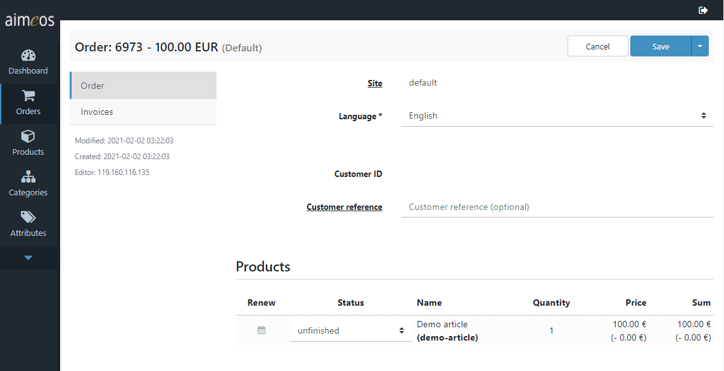
Task: Click the aimeos logo
Action: (x=30, y=20)
